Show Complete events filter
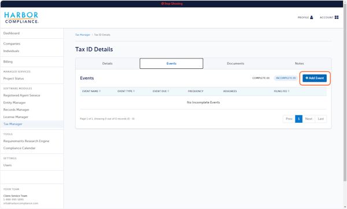This screenshot has width=347, height=209. coord(261,78)
